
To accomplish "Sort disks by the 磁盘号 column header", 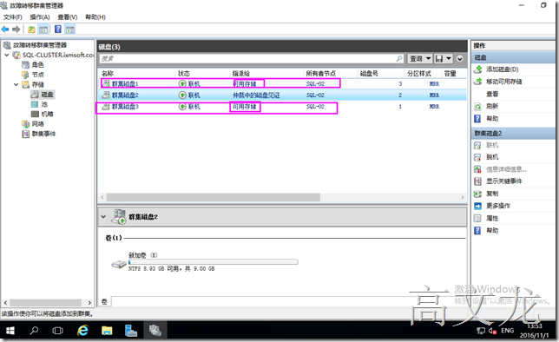I will [x=369, y=74].
